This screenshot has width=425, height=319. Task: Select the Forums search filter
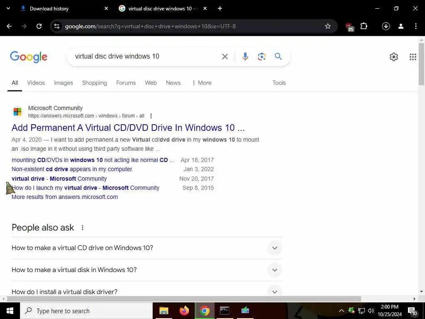click(x=126, y=83)
